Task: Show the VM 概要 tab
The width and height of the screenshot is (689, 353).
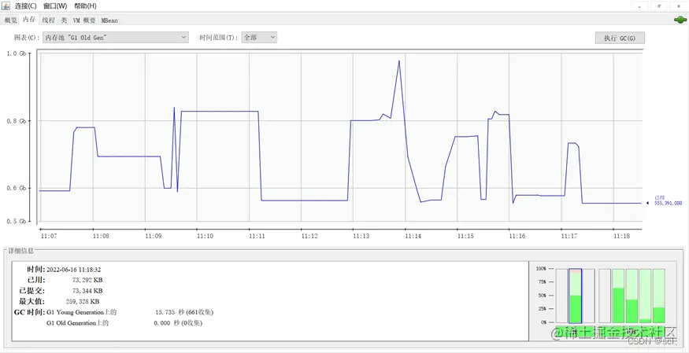Action: 84,20
